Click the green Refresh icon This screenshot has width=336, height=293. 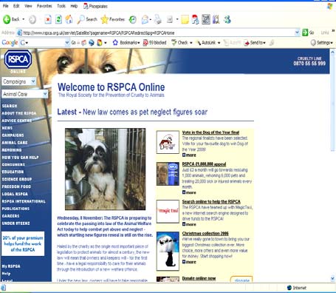click(58, 19)
